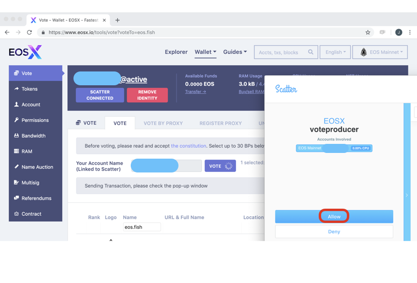Open a new browser tab with plus

pyautogui.click(x=117, y=20)
